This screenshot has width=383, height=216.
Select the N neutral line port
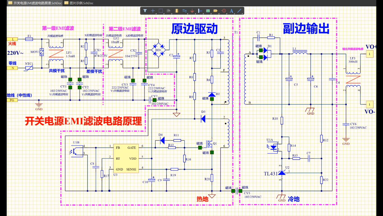pyautogui.click(x=13, y=68)
